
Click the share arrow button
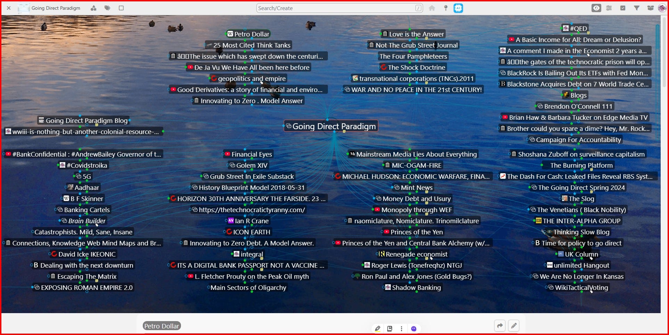[500, 326]
